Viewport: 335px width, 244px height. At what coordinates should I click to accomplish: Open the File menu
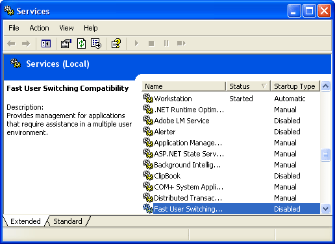[14, 28]
